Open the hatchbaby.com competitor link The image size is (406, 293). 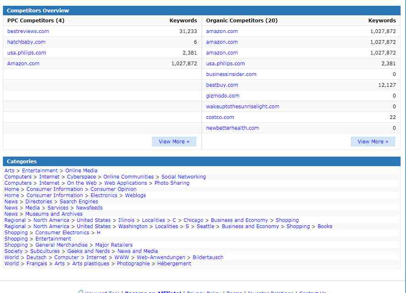(26, 42)
